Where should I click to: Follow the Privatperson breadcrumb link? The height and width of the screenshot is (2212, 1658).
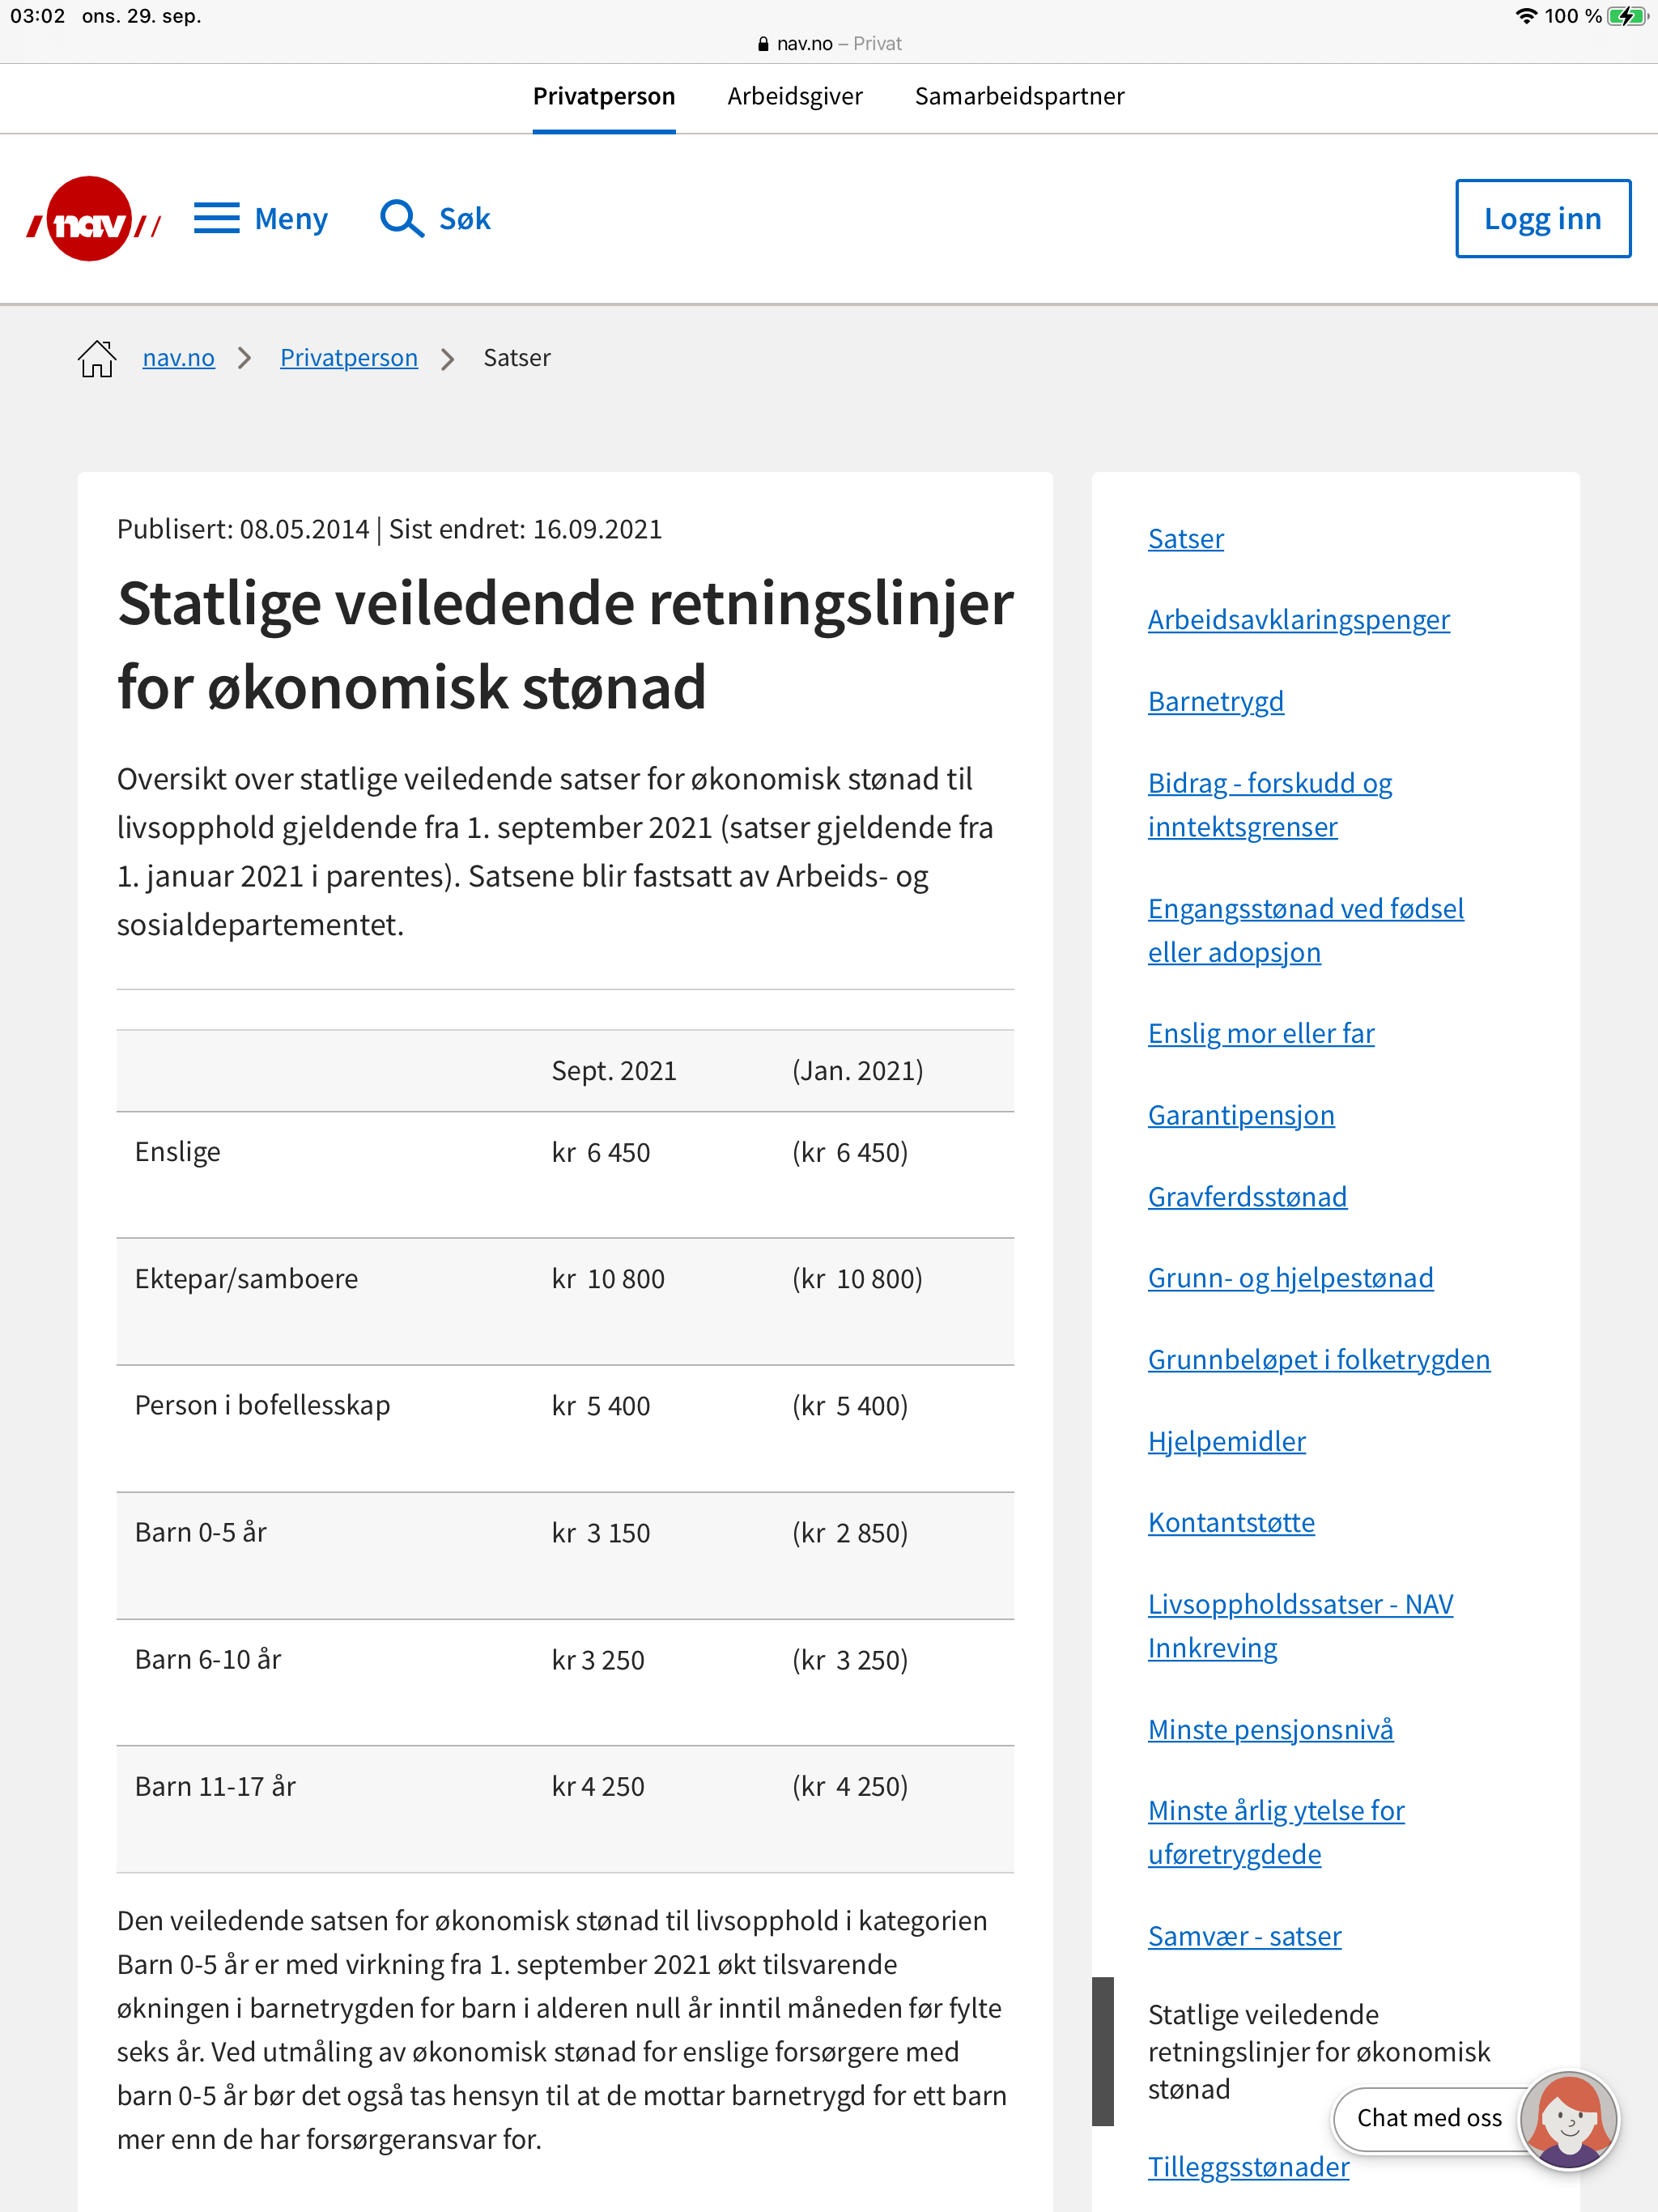click(349, 358)
